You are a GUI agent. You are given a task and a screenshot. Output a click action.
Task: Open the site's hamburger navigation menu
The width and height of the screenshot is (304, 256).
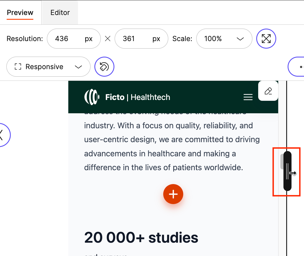(x=248, y=97)
